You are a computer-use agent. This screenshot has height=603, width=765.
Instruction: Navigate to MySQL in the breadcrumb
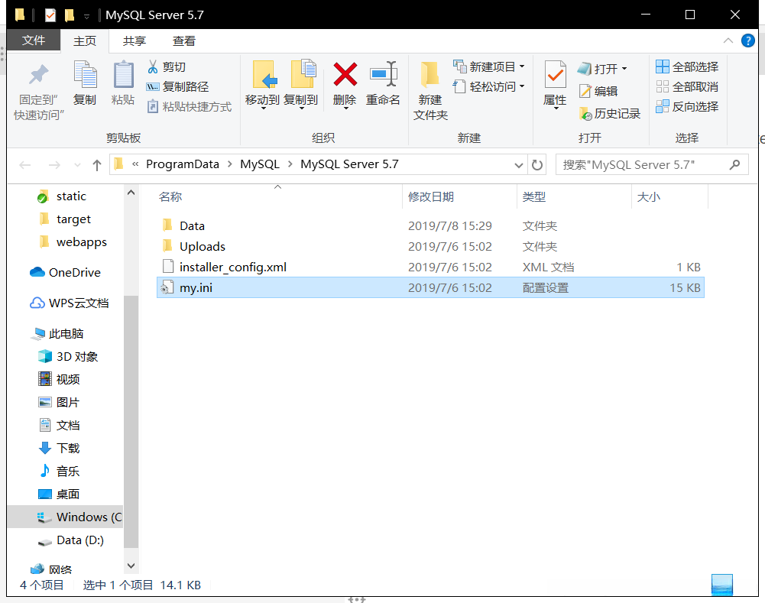coord(260,164)
